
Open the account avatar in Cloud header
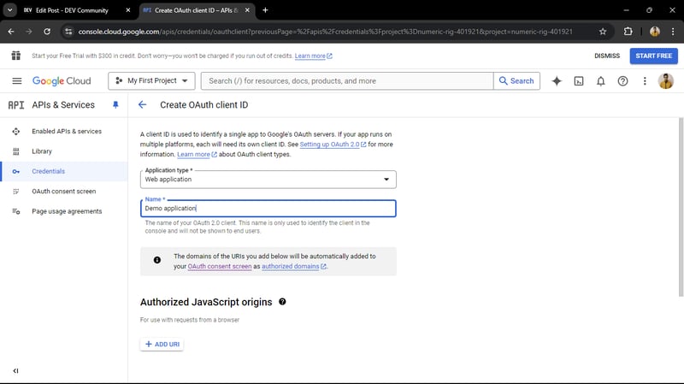tap(666, 81)
